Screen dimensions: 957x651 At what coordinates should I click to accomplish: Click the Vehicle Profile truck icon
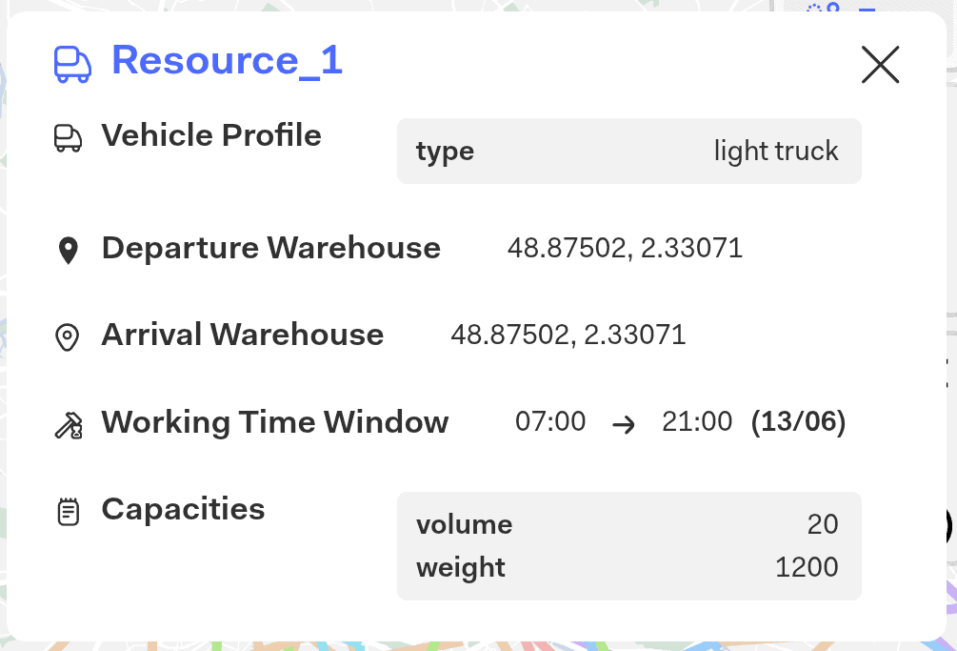coord(68,138)
